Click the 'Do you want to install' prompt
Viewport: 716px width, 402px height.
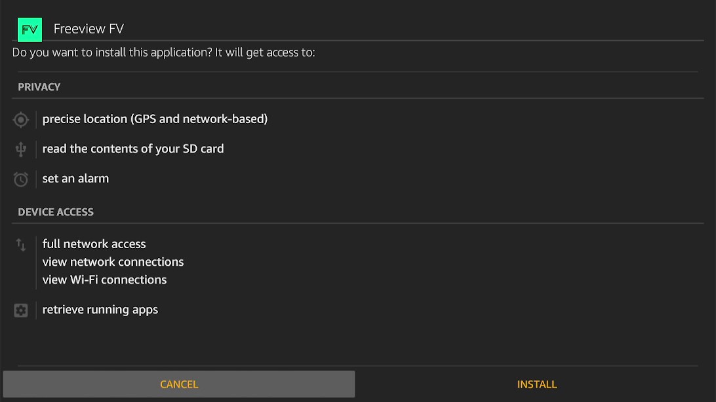(x=163, y=53)
